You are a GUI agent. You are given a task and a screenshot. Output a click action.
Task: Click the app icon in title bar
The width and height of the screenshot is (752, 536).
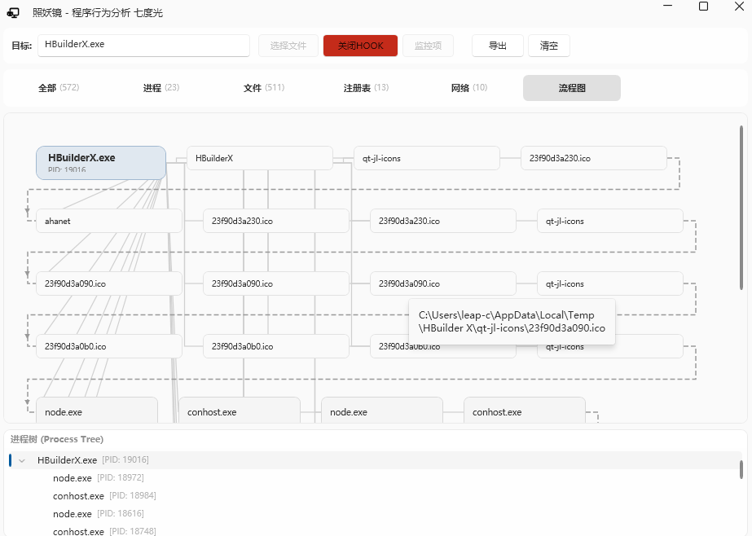click(13, 13)
